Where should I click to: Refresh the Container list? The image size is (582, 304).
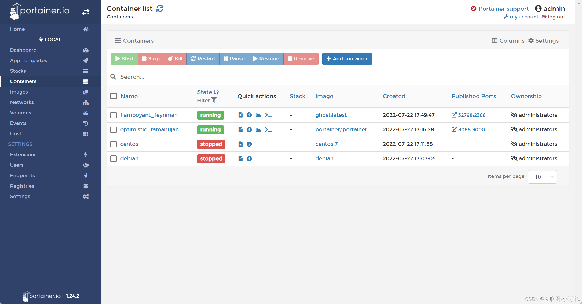[x=160, y=8]
